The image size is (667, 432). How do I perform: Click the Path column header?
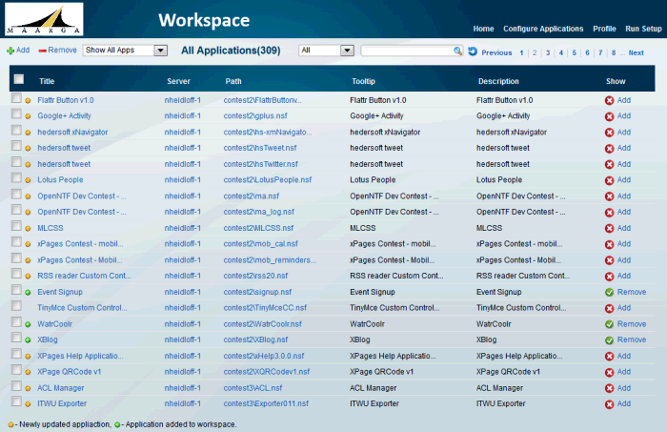(233, 81)
